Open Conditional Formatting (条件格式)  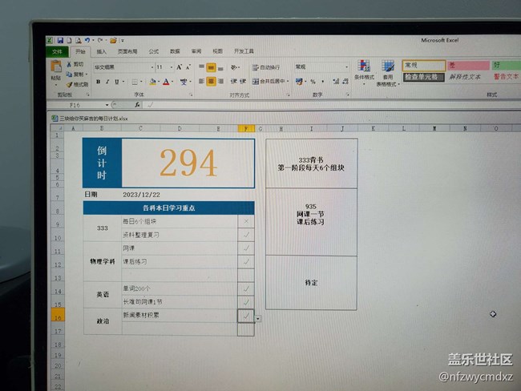point(364,71)
